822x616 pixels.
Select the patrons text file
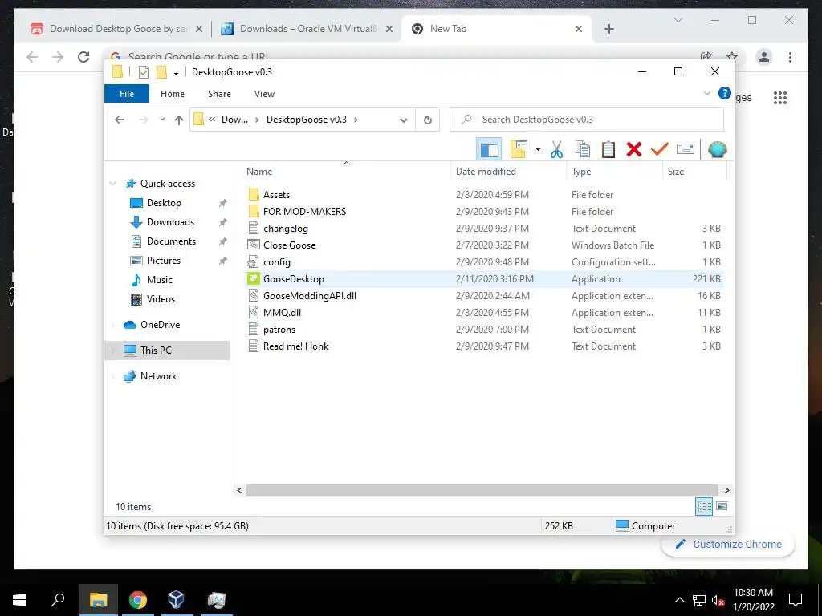[279, 330]
